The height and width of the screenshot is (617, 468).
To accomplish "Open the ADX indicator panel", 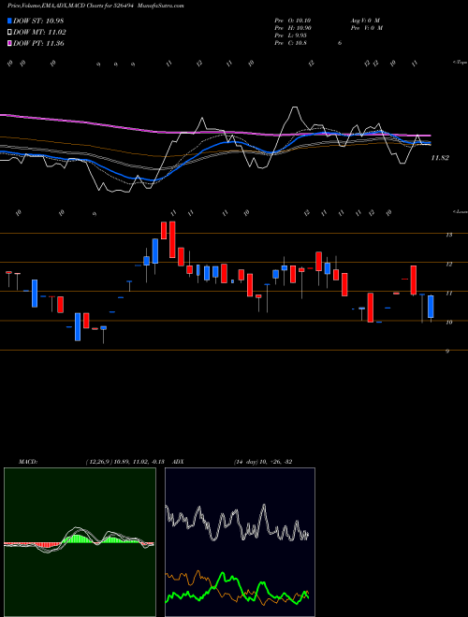I will (240, 542).
